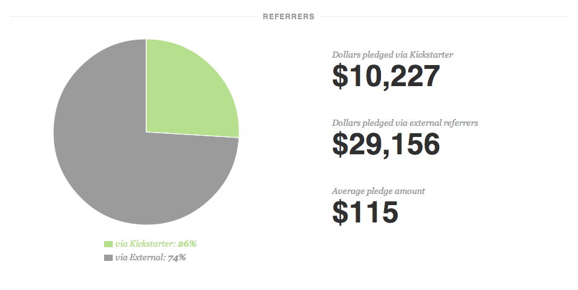Click the "Dollars pledged via Kickstarter" caption
The width and height of the screenshot is (578, 290).
(x=393, y=55)
